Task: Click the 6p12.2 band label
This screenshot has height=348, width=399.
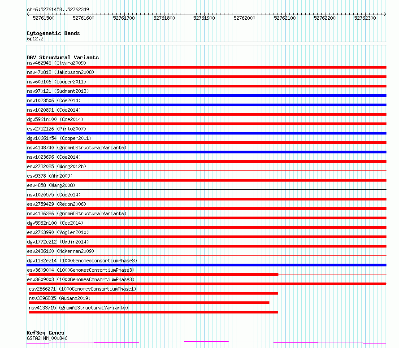Action: pos(35,39)
